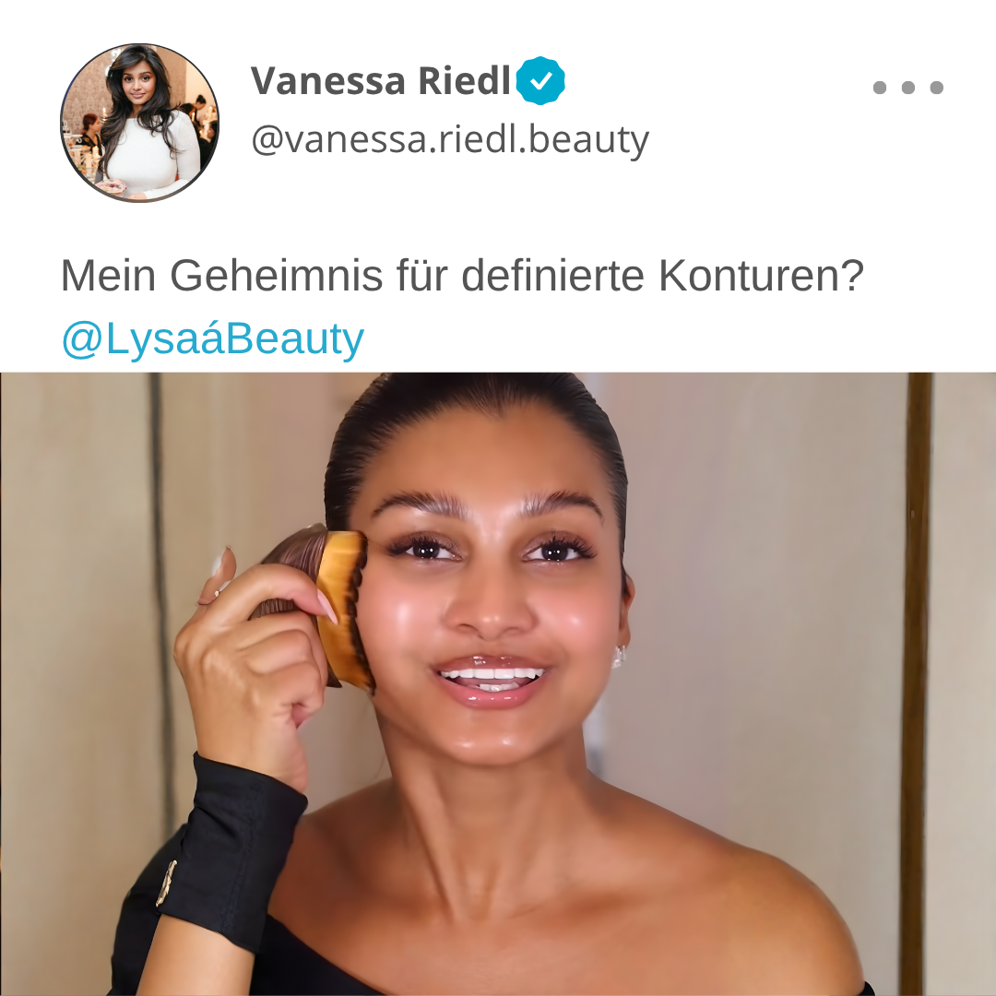Tap the avatar showing woman in white sweater
Image resolution: width=996 pixels, height=996 pixels.
pyautogui.click(x=140, y=123)
